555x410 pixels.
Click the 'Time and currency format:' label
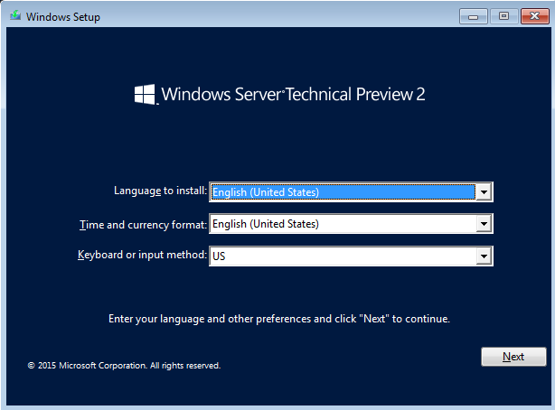pos(143,225)
